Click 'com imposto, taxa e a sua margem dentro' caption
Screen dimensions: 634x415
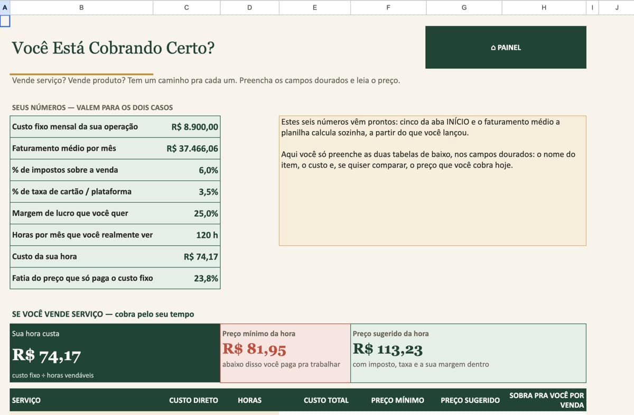click(x=421, y=364)
